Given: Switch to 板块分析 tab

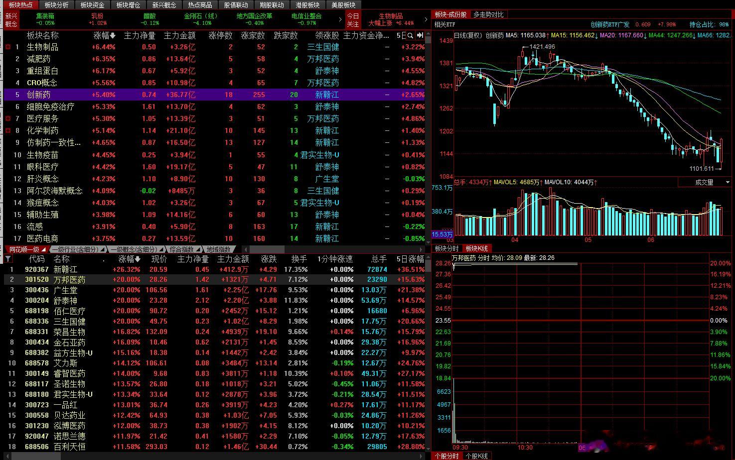Looking at the screenshot, I should tap(56, 5).
